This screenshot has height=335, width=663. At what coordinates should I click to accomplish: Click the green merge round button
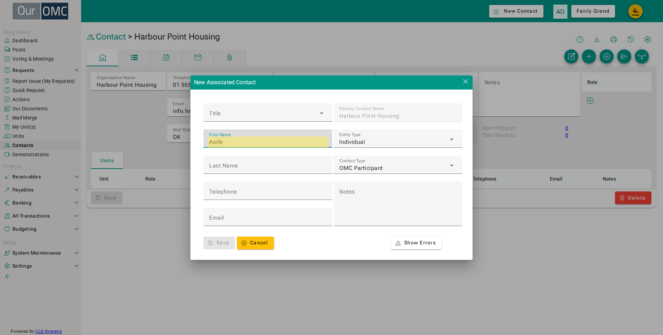[x=642, y=56]
